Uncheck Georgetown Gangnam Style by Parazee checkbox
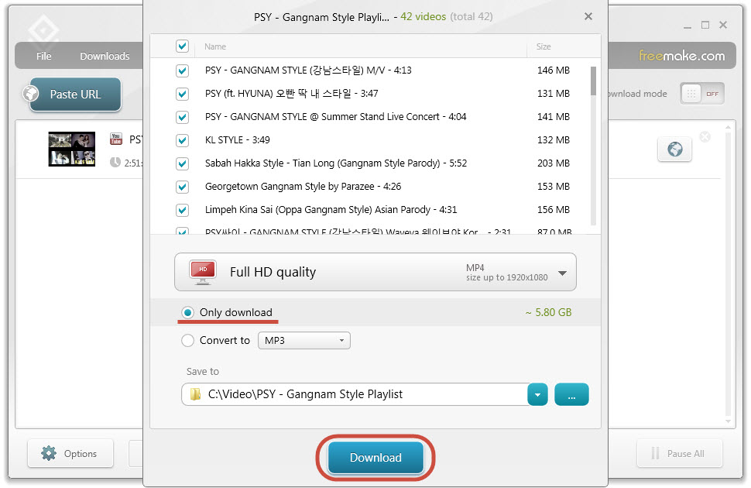This screenshot has width=751, height=488. click(182, 187)
